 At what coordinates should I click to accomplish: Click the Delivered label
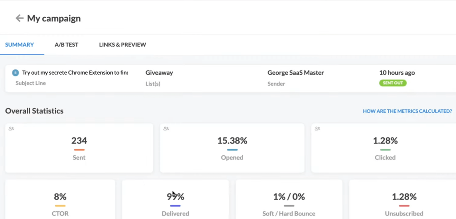[175, 214]
